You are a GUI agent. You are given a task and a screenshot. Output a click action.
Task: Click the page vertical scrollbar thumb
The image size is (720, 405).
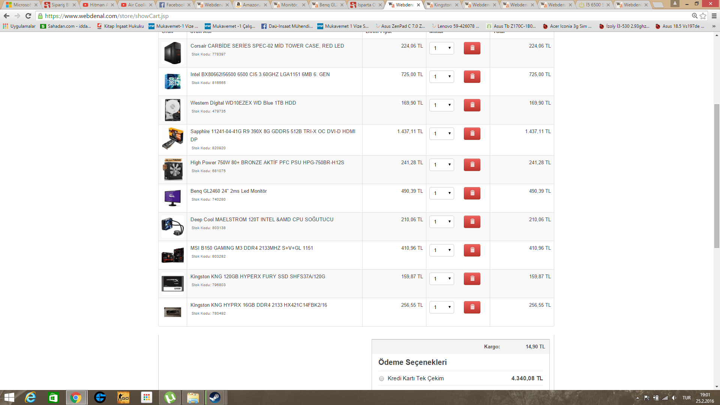coord(717,175)
